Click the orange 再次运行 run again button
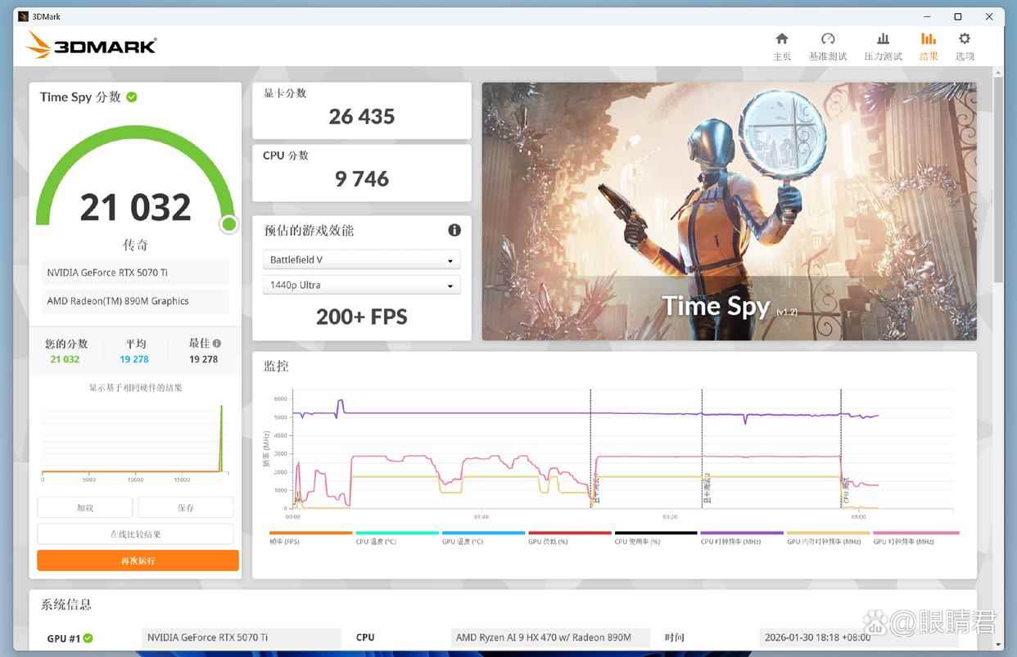 click(x=138, y=560)
